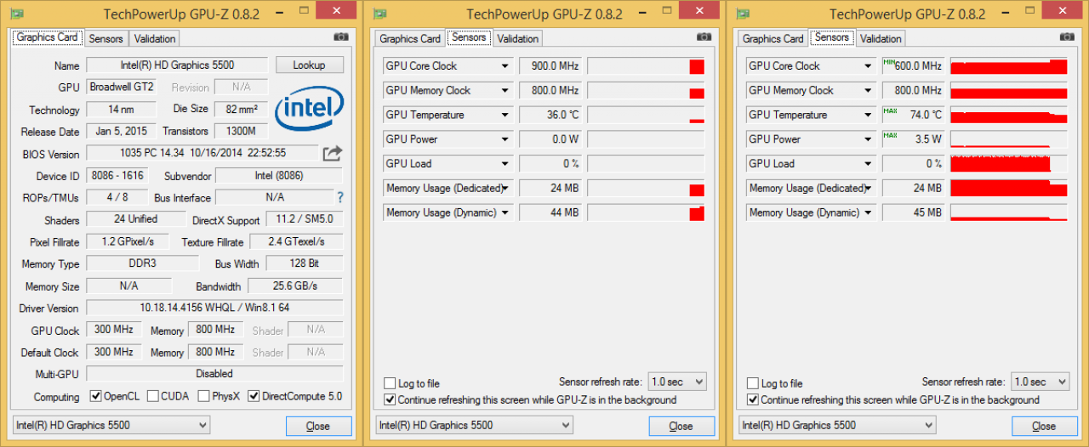This screenshot has width=1089, height=447.
Task: Expand GPU Power dropdown in middle window
Action: tap(505, 139)
